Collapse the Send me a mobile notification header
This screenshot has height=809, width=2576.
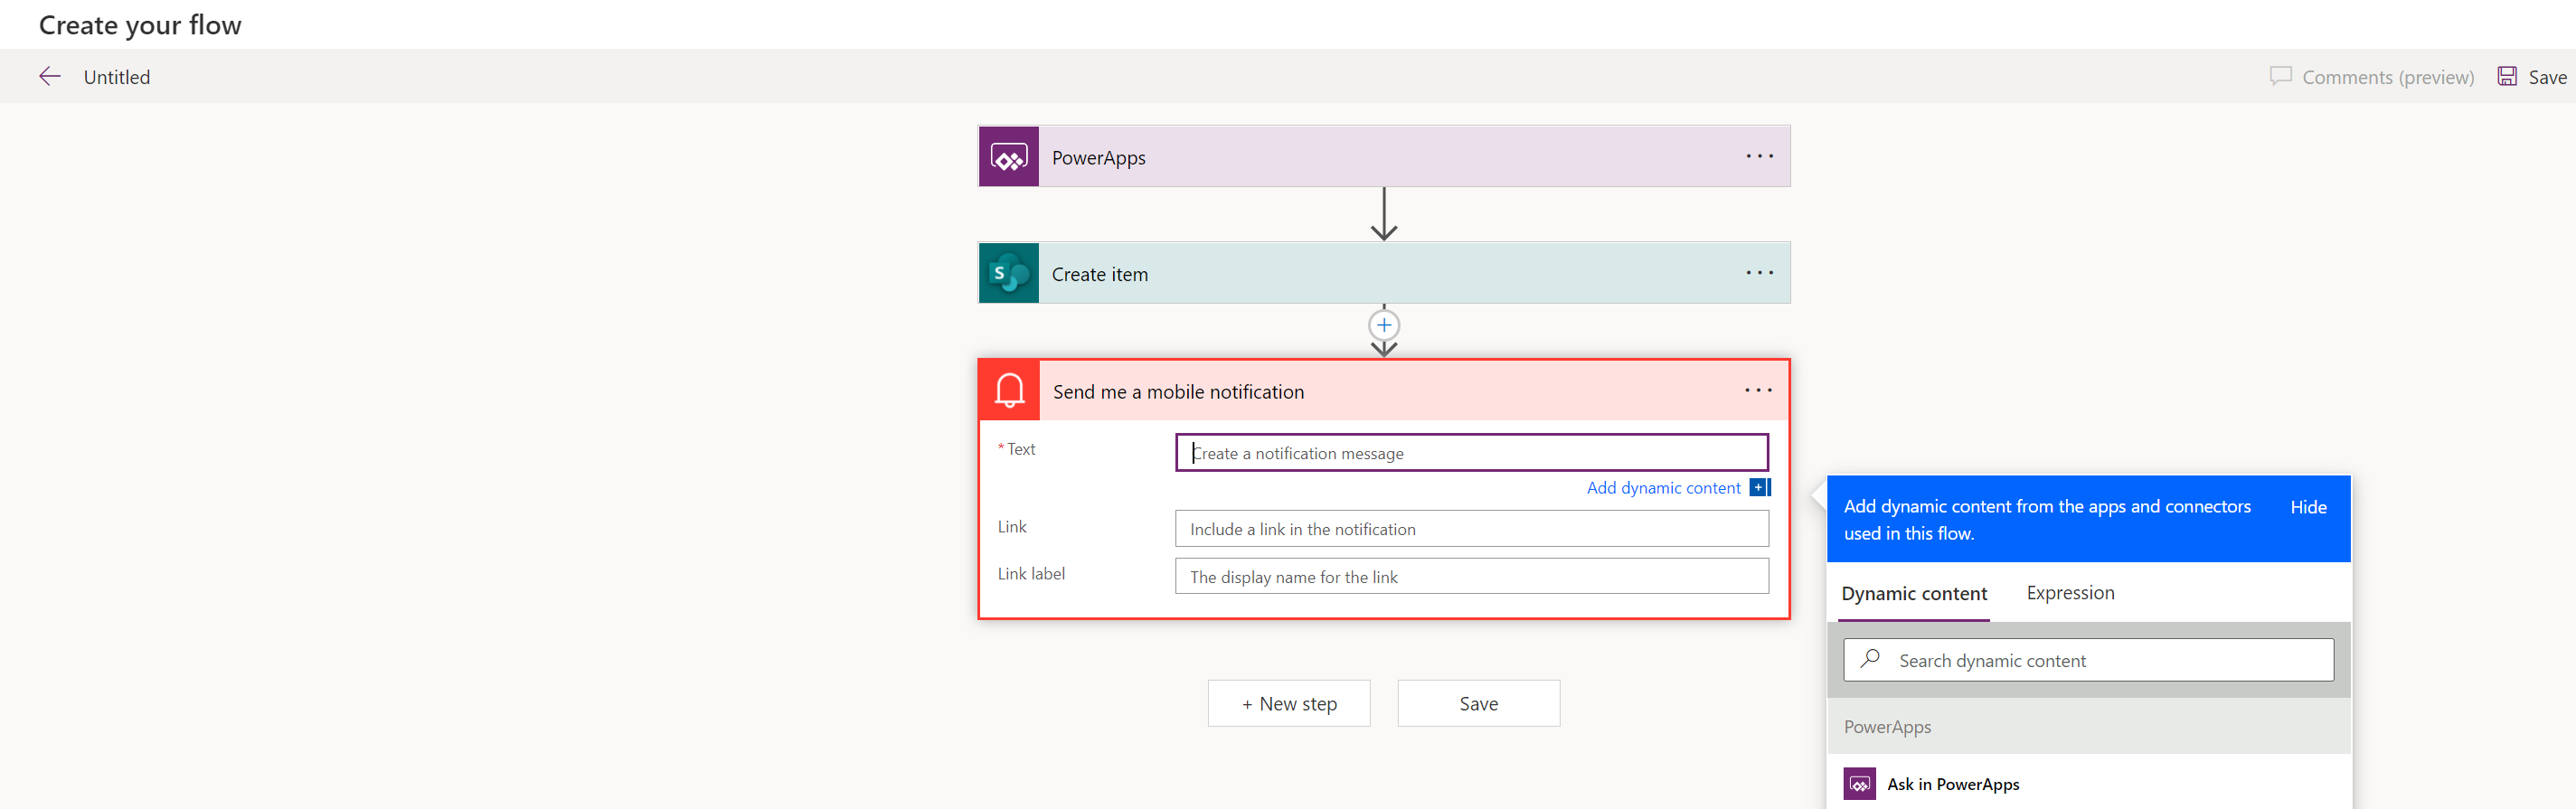pos(1384,391)
